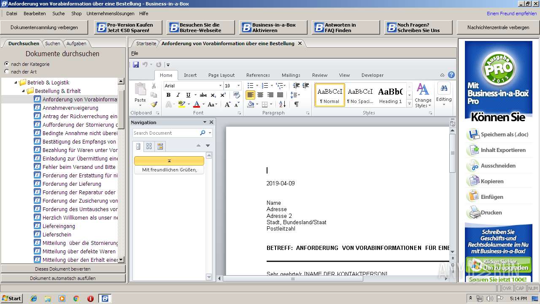The image size is (540, 304).
Task: Align text left
Action: point(250,95)
